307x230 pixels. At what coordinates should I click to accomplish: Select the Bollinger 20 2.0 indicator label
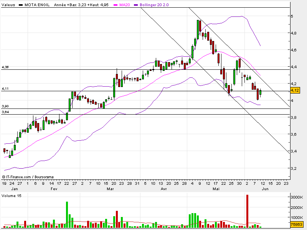[x=154, y=5]
